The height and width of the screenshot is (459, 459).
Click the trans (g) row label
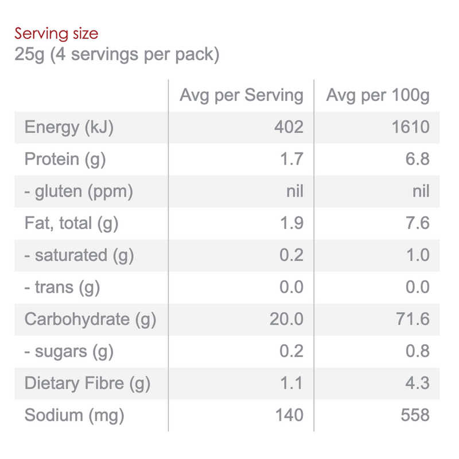click(x=62, y=287)
